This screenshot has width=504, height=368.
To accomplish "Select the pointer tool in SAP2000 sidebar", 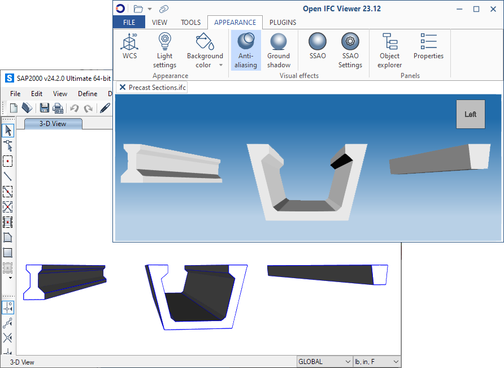I will click(8, 131).
